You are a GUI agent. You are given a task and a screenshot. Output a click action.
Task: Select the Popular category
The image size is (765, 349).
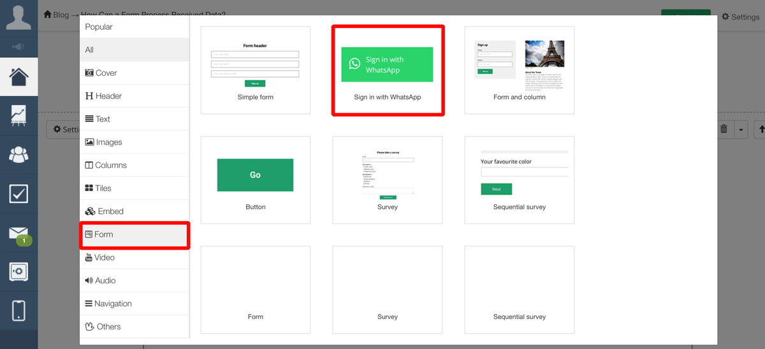point(135,27)
